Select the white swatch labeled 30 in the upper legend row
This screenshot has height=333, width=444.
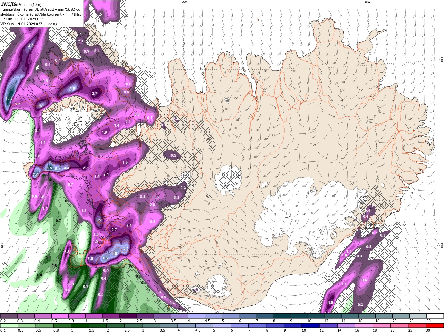pyautogui.click(x=435, y=316)
